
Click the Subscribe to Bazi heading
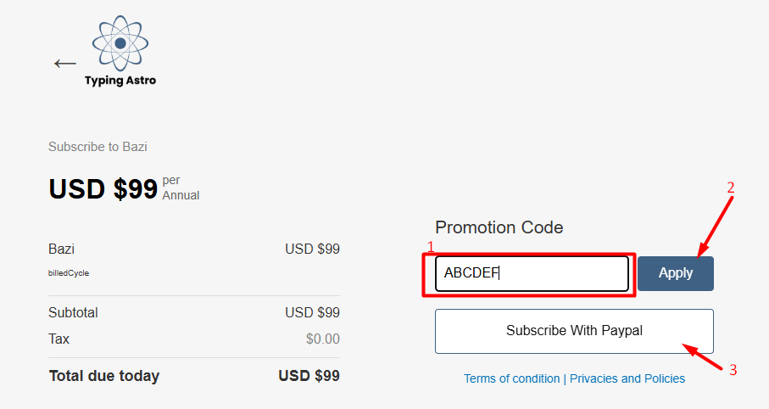pyautogui.click(x=98, y=147)
